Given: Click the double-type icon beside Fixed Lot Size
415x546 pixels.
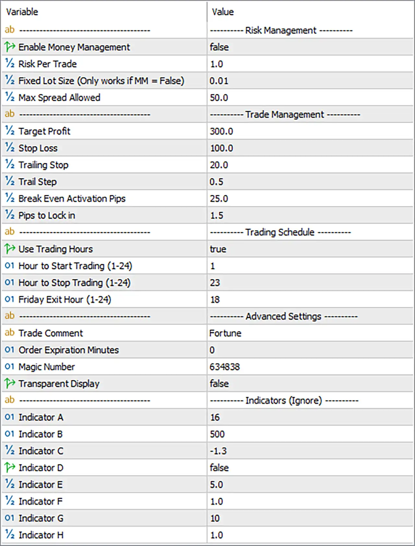Looking at the screenshot, I should (x=10, y=81).
